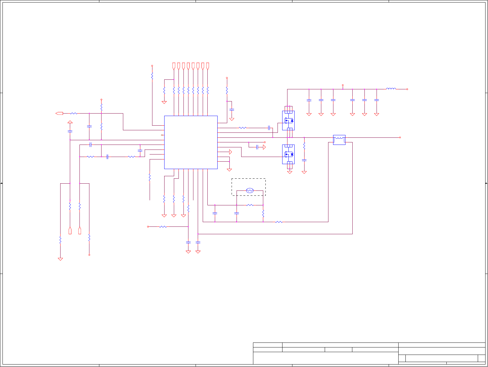Select the snubber resistor below switch node
Screen dimensions: 488x367
pyautogui.click(x=304, y=146)
